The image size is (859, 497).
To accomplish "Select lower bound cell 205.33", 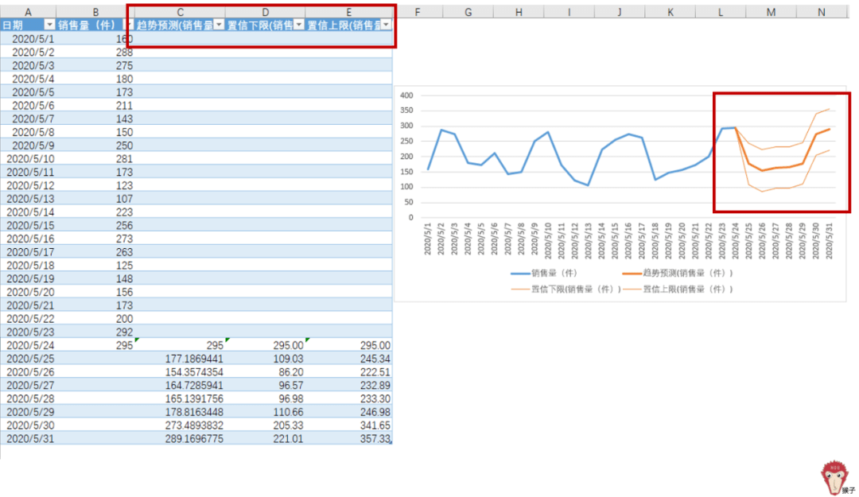I will (265, 425).
